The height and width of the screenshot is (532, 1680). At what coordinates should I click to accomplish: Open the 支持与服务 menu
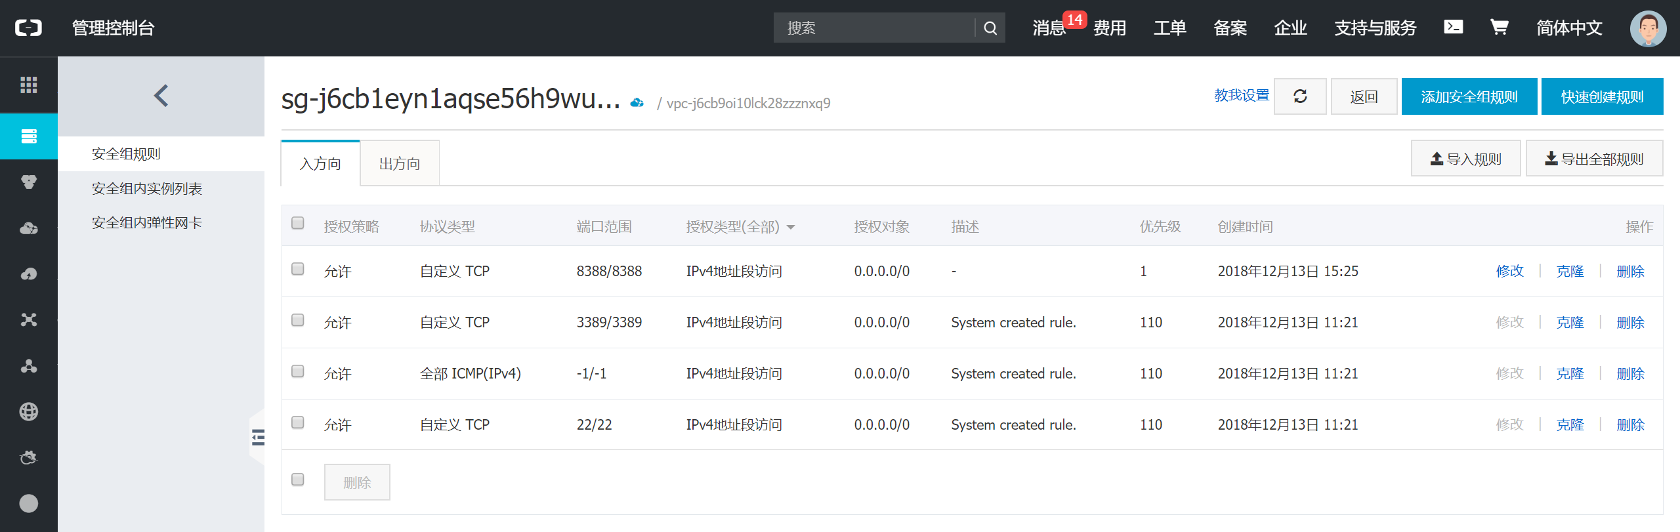(1375, 28)
